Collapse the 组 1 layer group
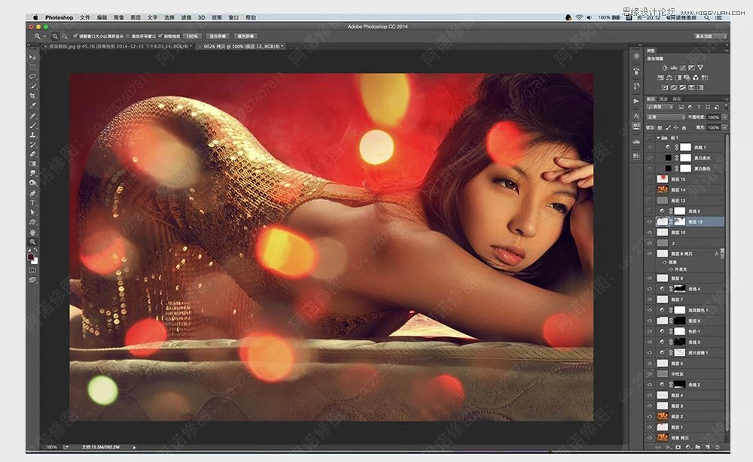 pyautogui.click(x=657, y=138)
